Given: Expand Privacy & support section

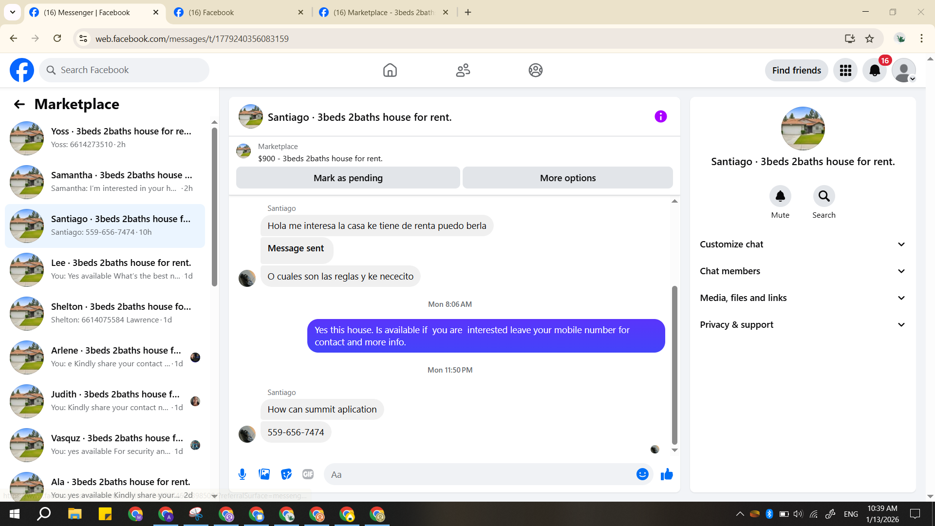Looking at the screenshot, I should 803,325.
